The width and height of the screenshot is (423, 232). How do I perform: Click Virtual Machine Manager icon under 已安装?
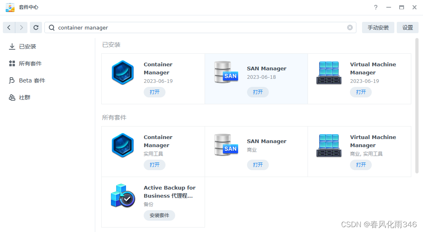[329, 73]
